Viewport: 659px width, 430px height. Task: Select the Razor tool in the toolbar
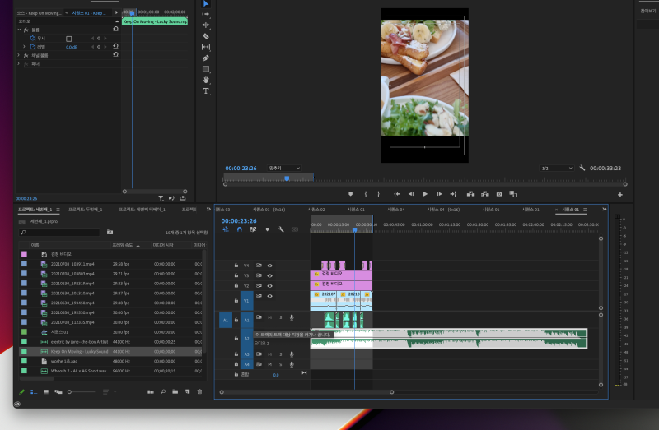point(206,36)
